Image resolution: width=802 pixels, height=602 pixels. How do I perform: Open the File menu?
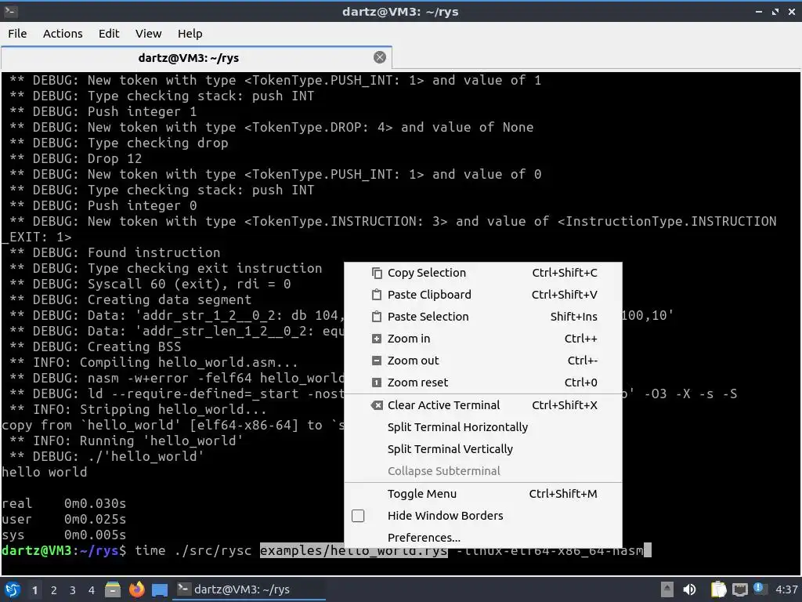coord(17,34)
